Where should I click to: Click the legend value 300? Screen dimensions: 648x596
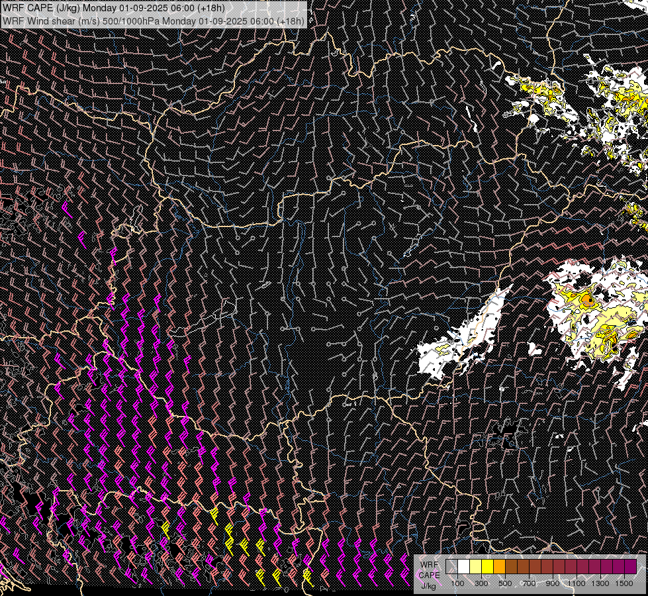tap(481, 583)
